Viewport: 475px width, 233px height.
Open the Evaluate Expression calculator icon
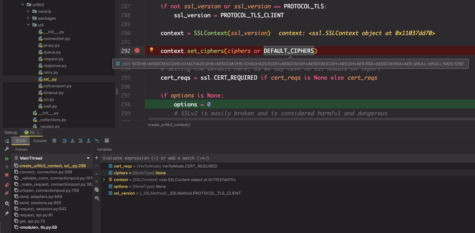pyautogui.click(x=107, y=140)
